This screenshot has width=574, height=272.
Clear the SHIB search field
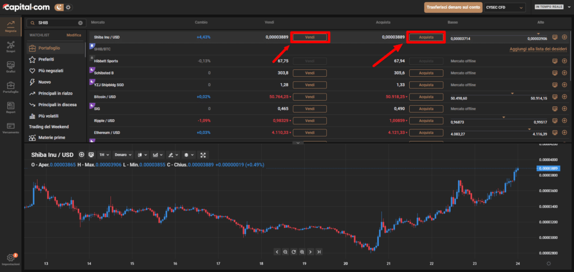(x=81, y=22)
